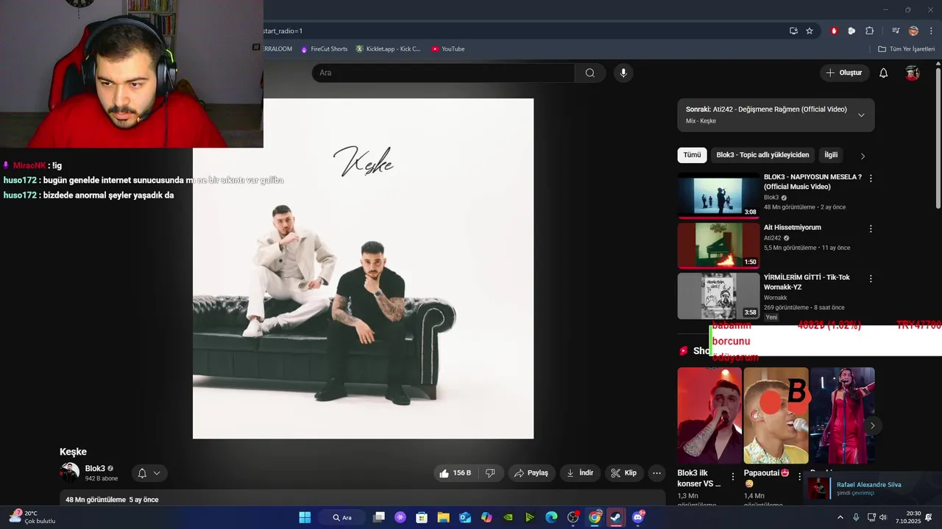Click the Ara search input field
942x529 pixels.
443,73
